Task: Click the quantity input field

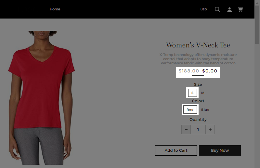Action: (x=198, y=130)
